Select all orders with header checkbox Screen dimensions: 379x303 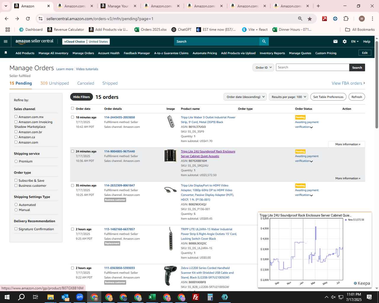click(x=73, y=108)
